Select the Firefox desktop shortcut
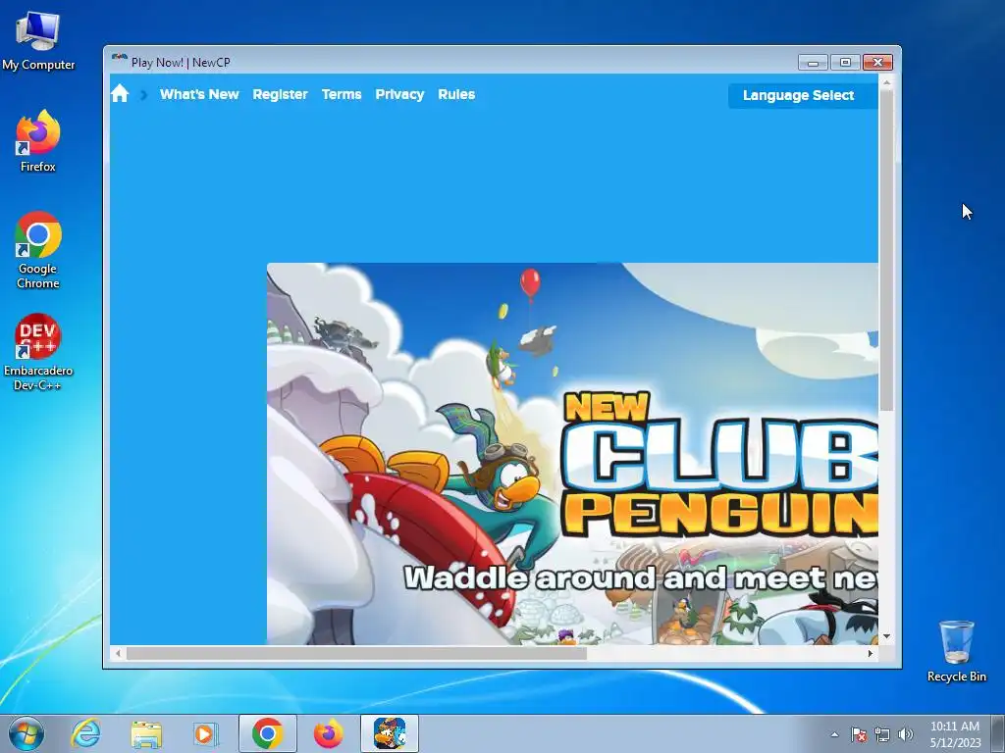This screenshot has width=1005, height=753. [38, 141]
